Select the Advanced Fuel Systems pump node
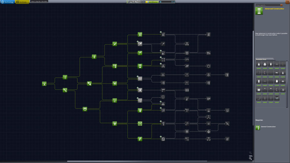The width and height of the screenshot is (290, 163). (x=163, y=53)
